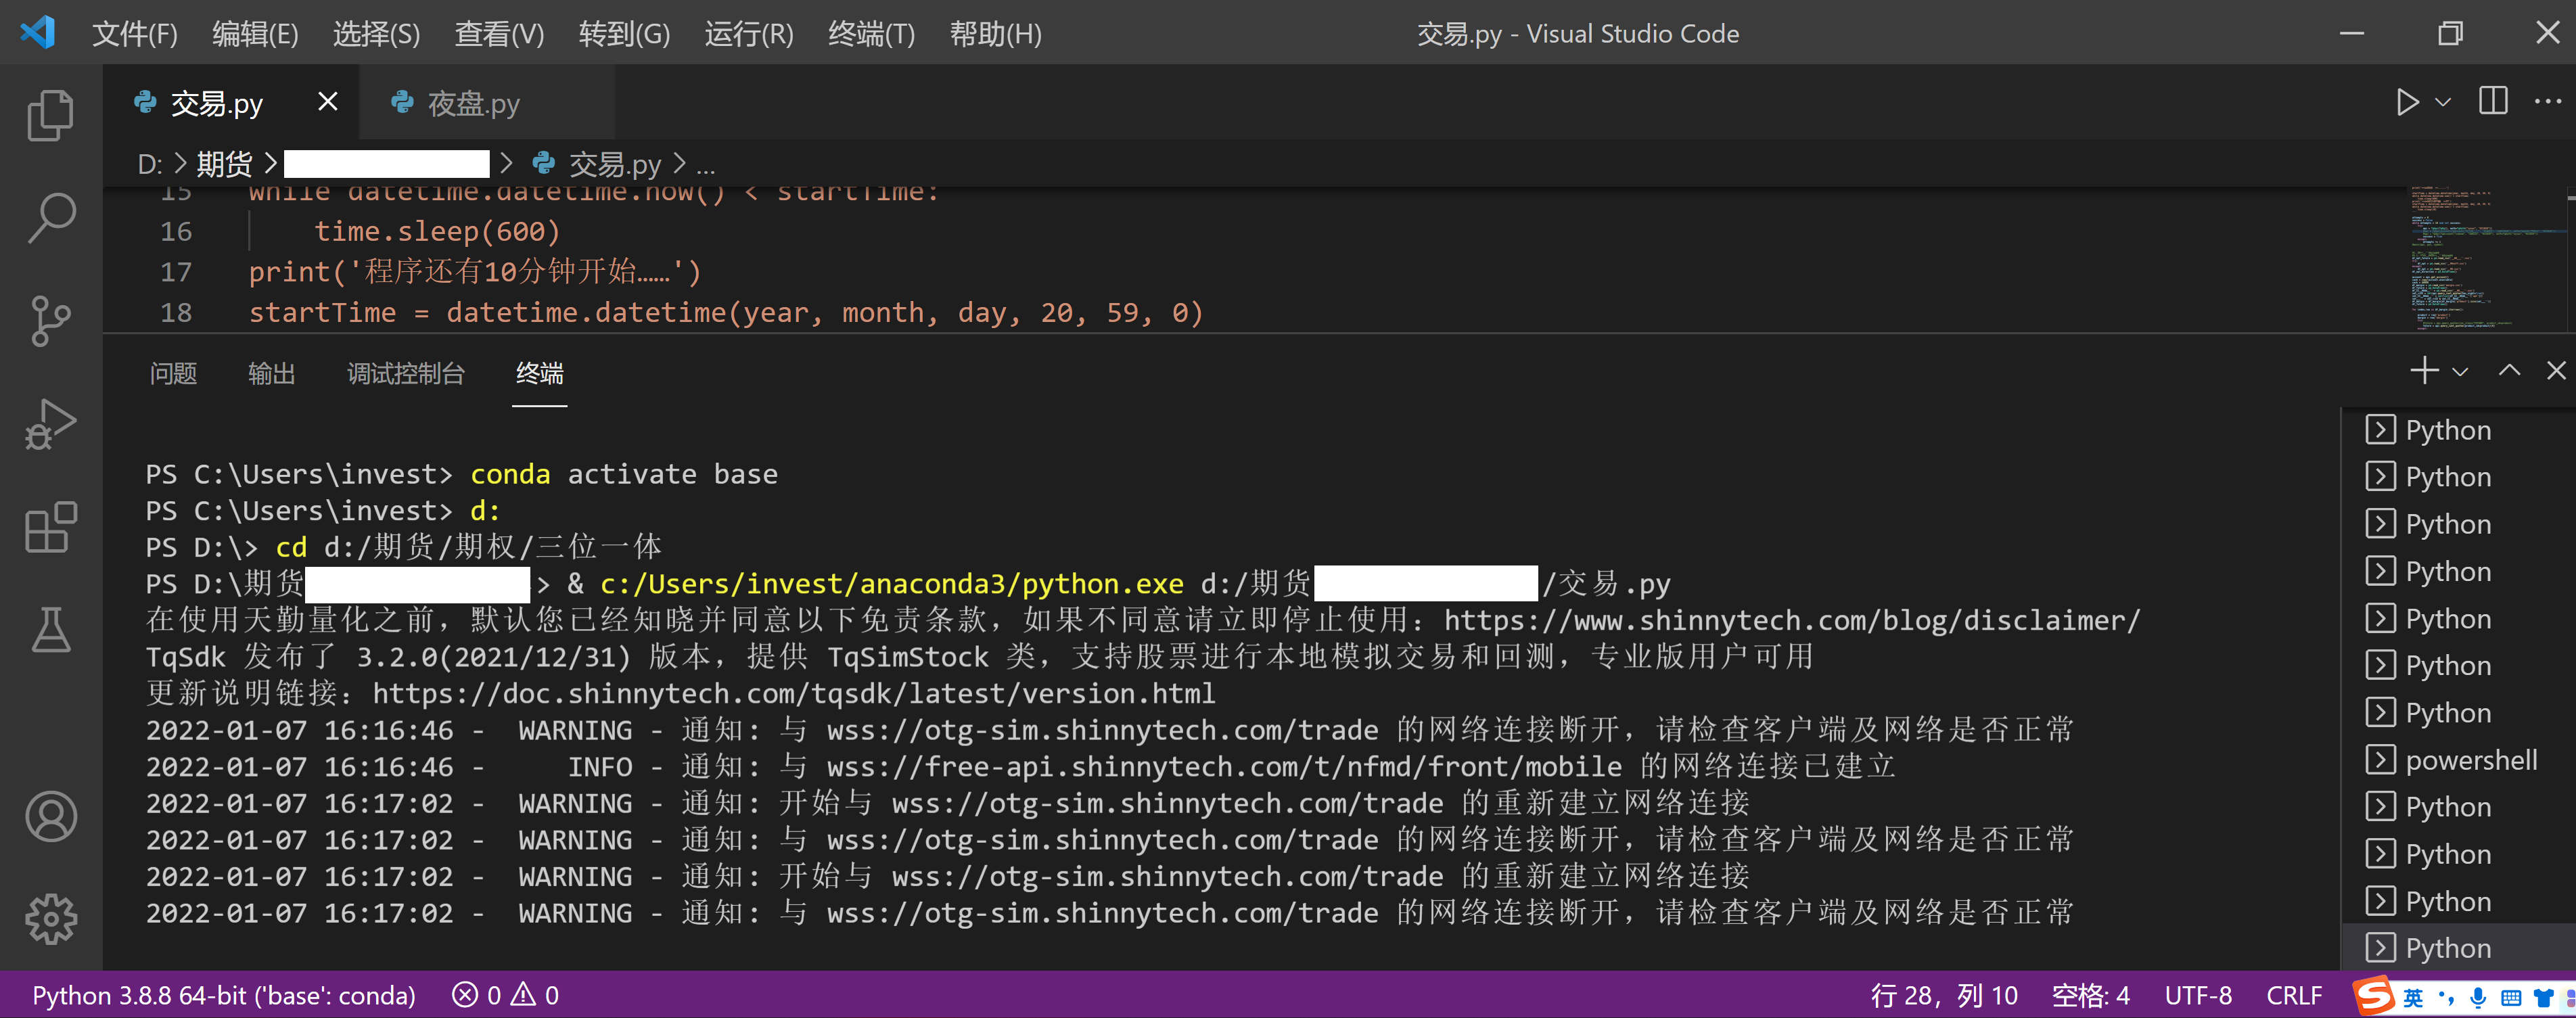The height and width of the screenshot is (1018, 2576).
Task: Click the VS Code logo icon
Action: pos(38,33)
